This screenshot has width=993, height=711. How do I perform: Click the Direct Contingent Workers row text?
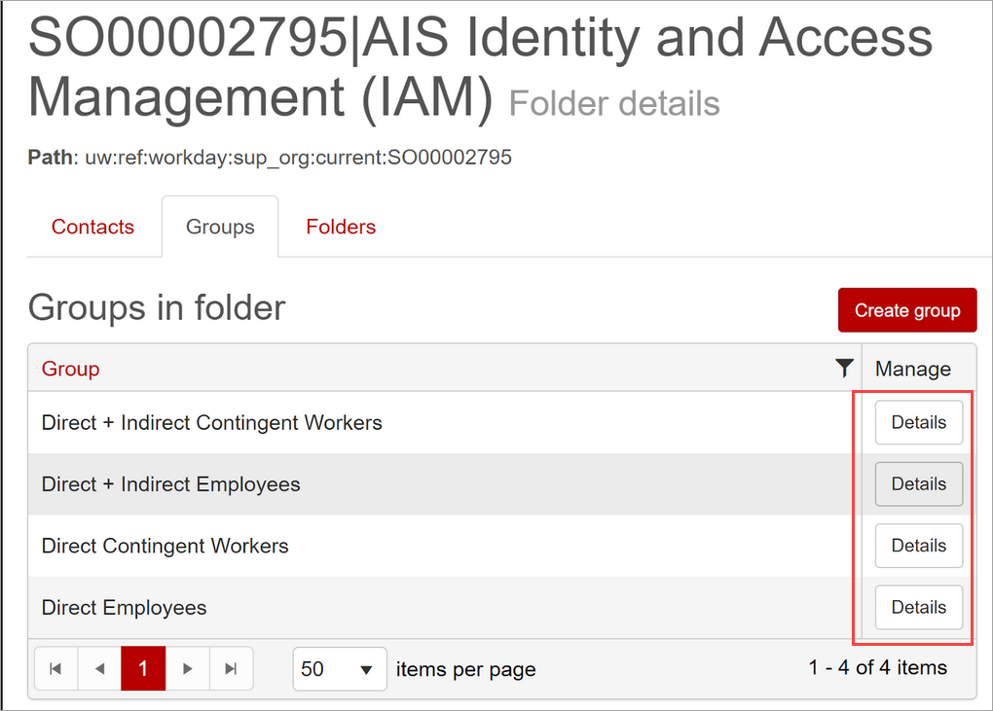pos(165,546)
